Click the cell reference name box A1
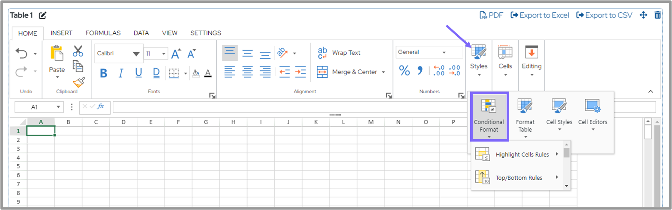This screenshot has width=672, height=210. coord(35,107)
